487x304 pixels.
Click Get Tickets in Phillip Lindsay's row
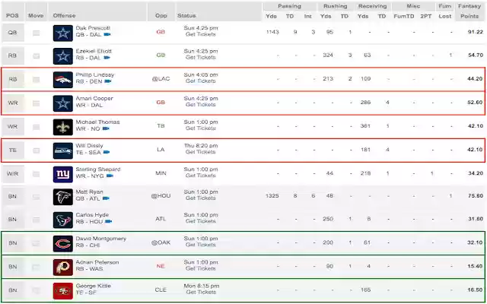[201, 81]
